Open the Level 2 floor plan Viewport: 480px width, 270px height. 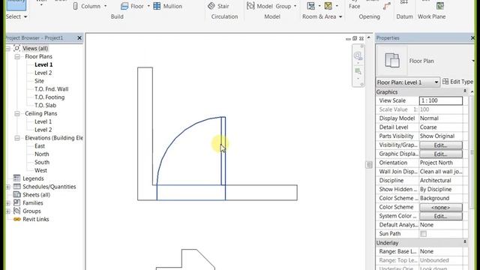(43, 73)
